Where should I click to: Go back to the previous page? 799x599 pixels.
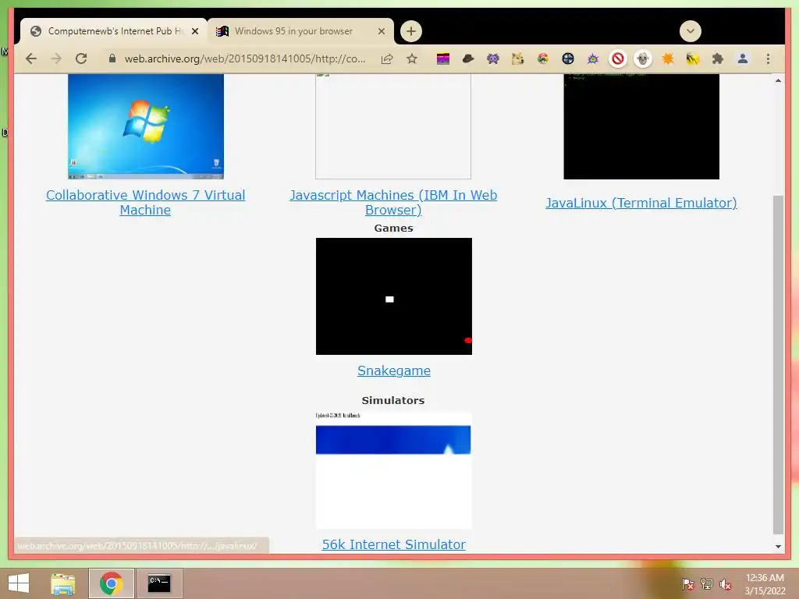point(31,58)
